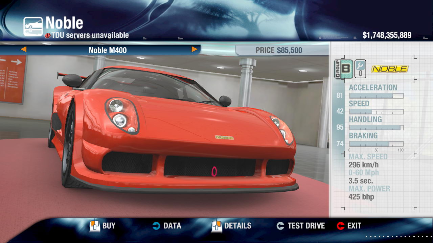The height and width of the screenshot is (243, 433).
Task: Click the MAX. POWER label
Action: (x=369, y=189)
